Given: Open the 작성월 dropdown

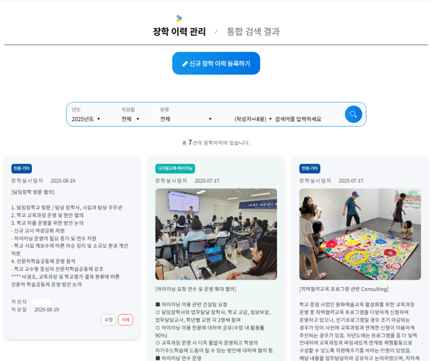Looking at the screenshot, I should (131, 119).
